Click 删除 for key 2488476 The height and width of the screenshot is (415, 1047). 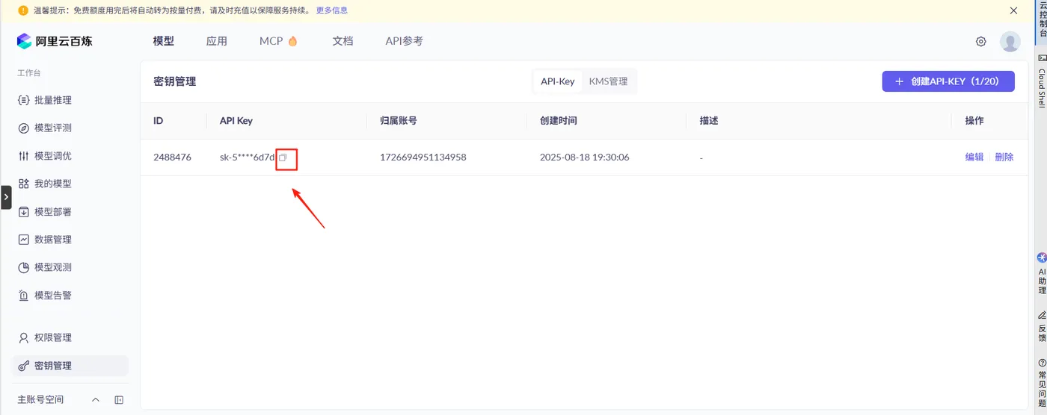(x=1004, y=157)
